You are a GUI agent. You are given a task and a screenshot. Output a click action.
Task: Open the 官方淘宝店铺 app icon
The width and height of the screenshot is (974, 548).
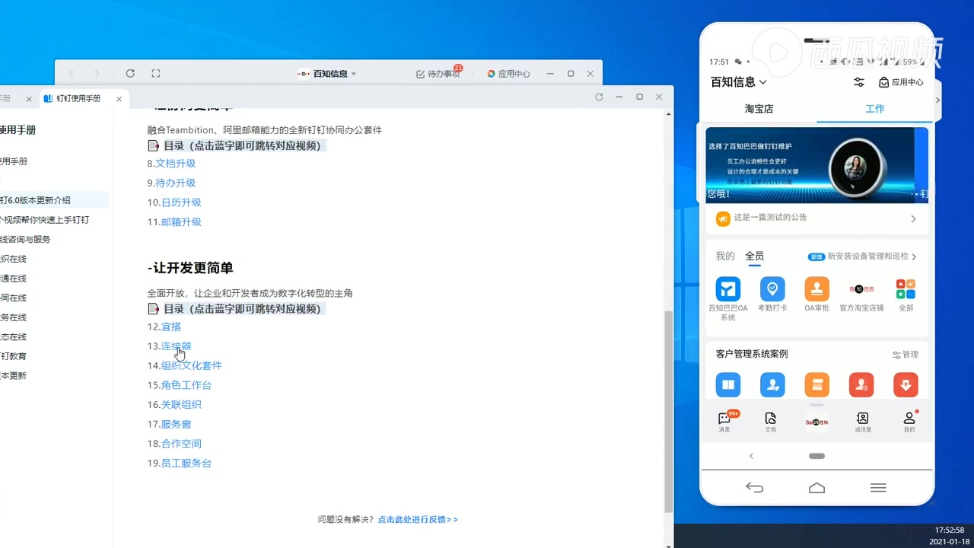(861, 290)
